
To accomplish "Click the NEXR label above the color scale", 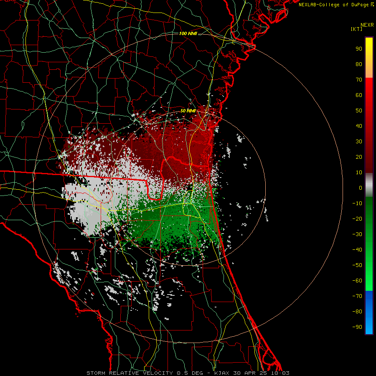I will 367,25.
